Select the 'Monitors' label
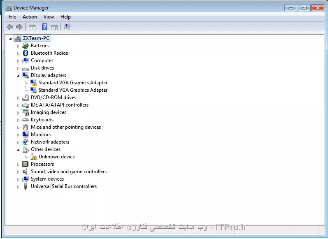The height and width of the screenshot is (239, 328). pyautogui.click(x=41, y=135)
